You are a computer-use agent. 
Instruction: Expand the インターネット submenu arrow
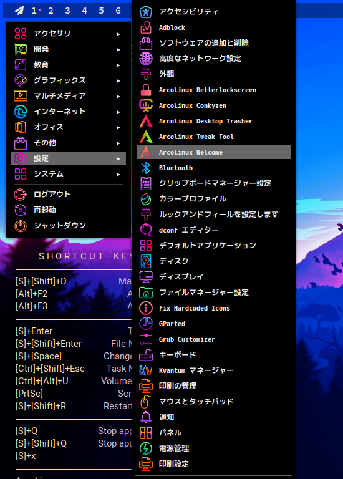(x=118, y=112)
